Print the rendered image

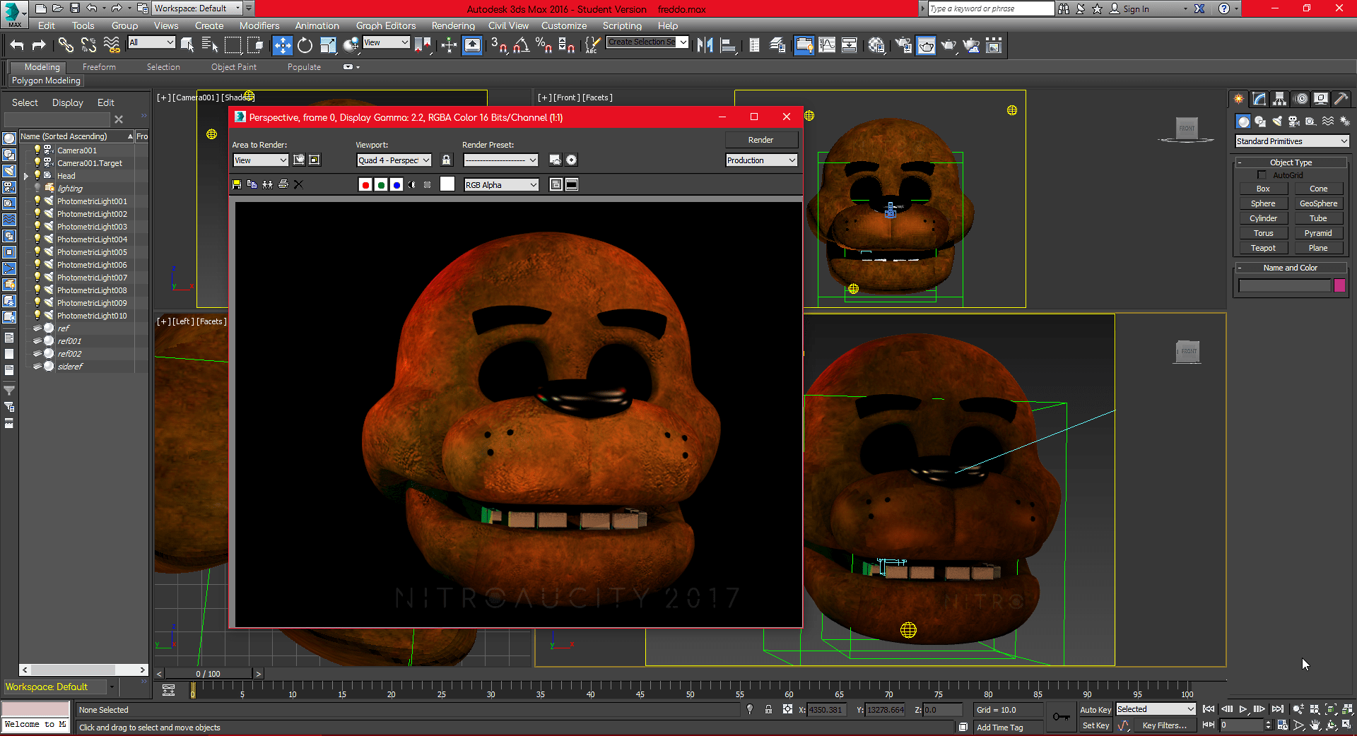click(283, 184)
